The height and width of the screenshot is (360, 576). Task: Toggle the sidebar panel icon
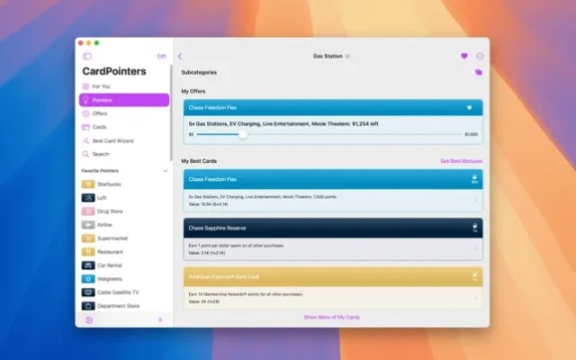click(87, 56)
